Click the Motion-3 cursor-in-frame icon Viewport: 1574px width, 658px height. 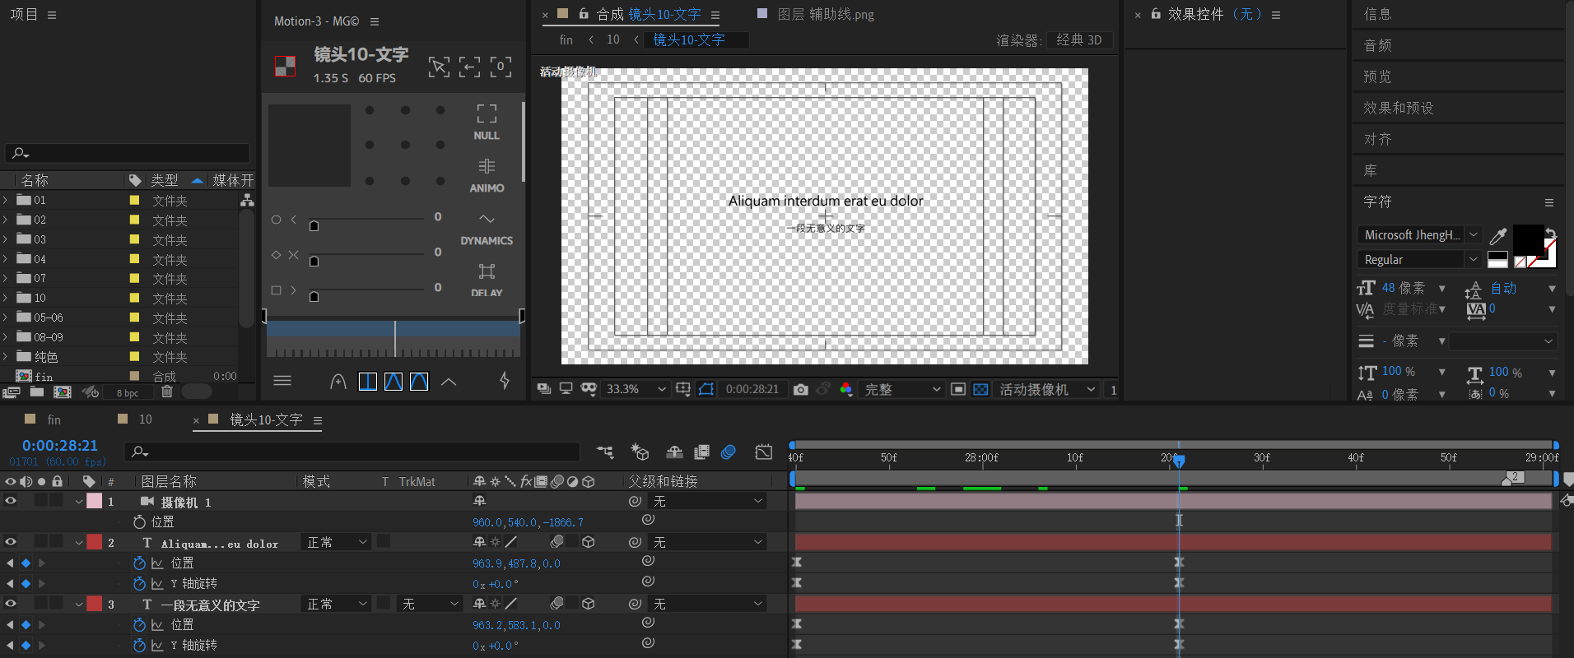click(x=439, y=67)
